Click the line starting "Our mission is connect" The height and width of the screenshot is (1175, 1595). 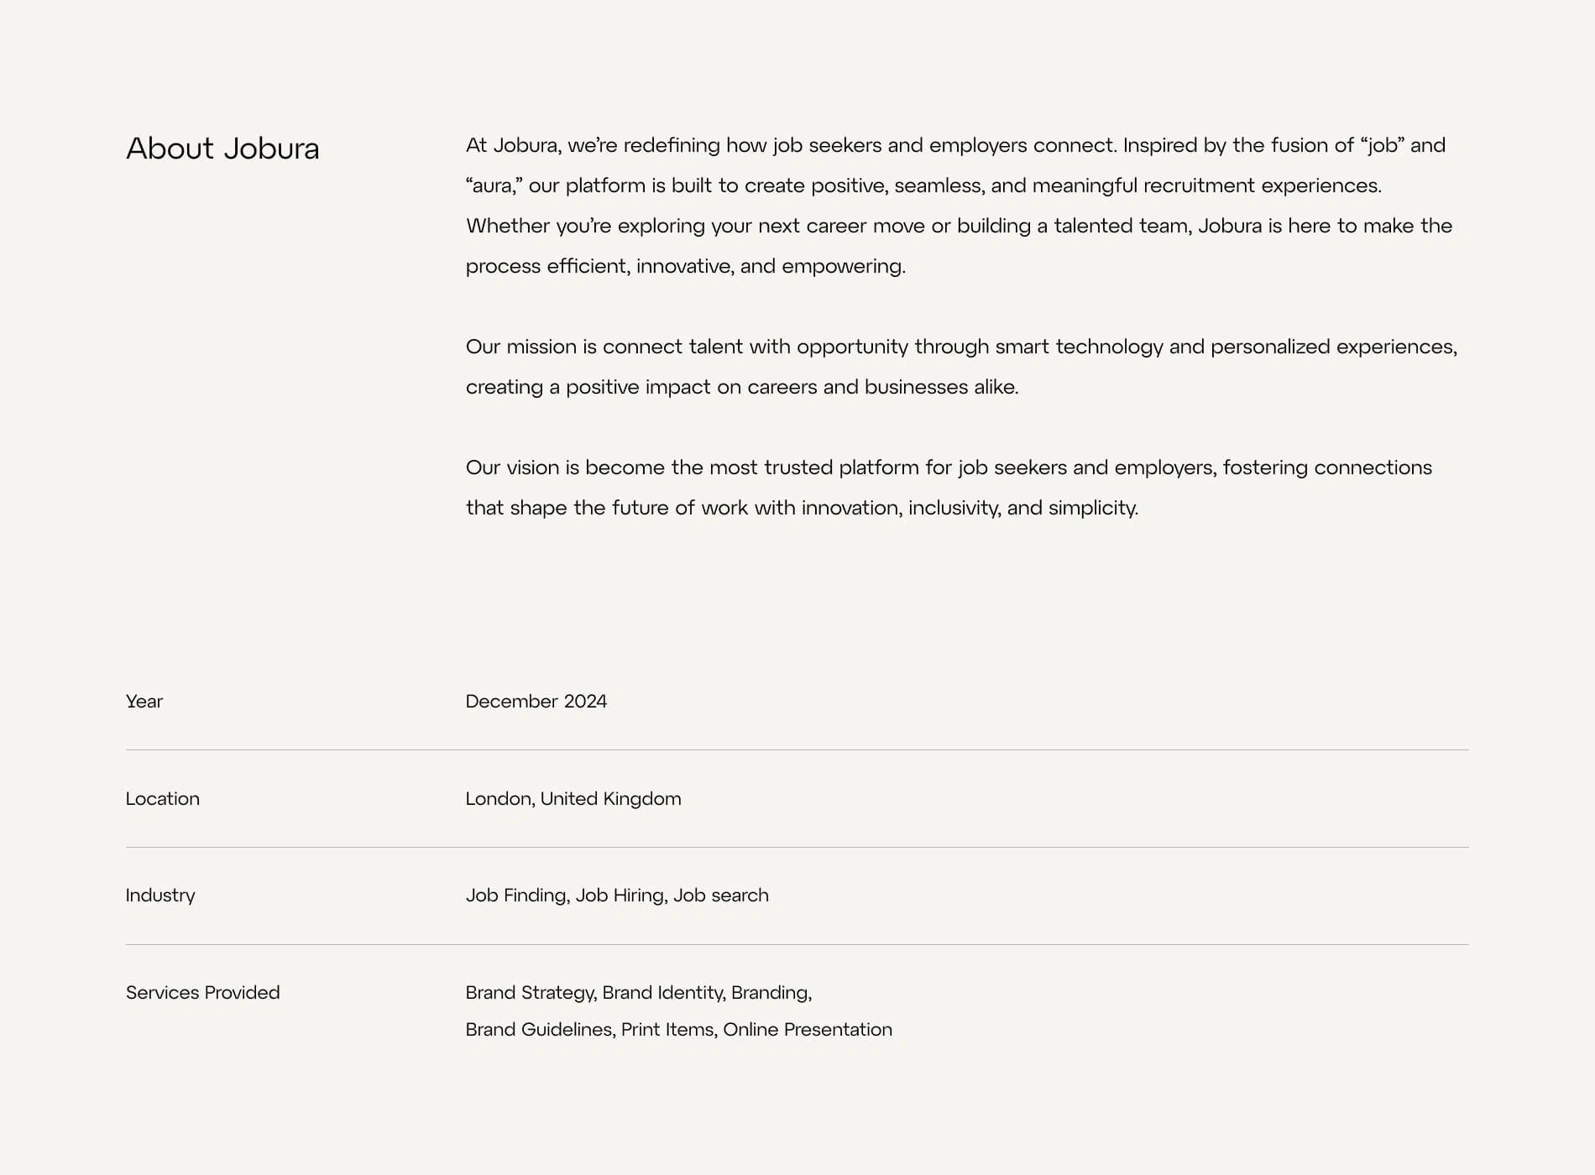click(961, 347)
